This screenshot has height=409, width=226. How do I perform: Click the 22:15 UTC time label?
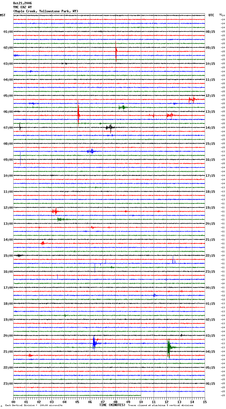tap(210, 256)
